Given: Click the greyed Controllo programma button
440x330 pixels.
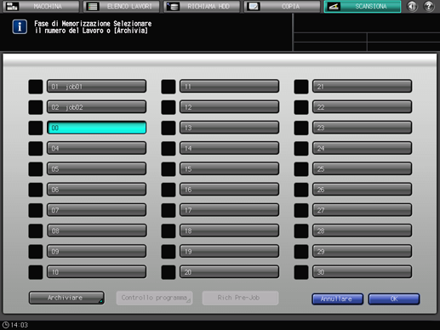Looking at the screenshot, I should click(154, 298).
